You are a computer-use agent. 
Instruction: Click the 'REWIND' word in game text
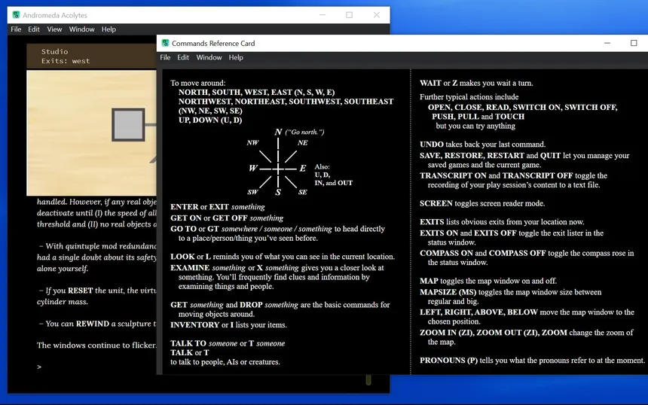point(92,324)
